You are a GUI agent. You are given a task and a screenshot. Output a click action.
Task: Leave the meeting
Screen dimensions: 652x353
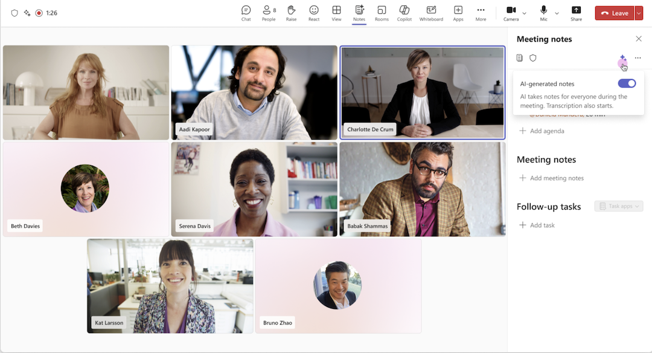pos(615,13)
